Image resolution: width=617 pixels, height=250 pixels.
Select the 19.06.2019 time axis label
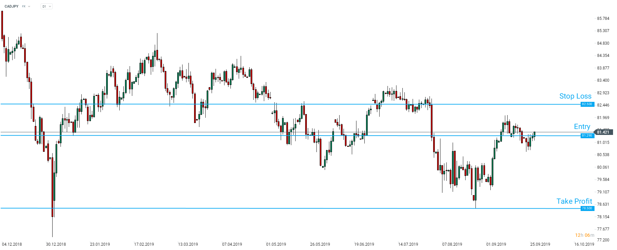(x=364, y=244)
